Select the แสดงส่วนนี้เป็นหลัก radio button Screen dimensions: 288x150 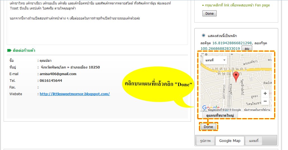pyautogui.click(x=204, y=35)
